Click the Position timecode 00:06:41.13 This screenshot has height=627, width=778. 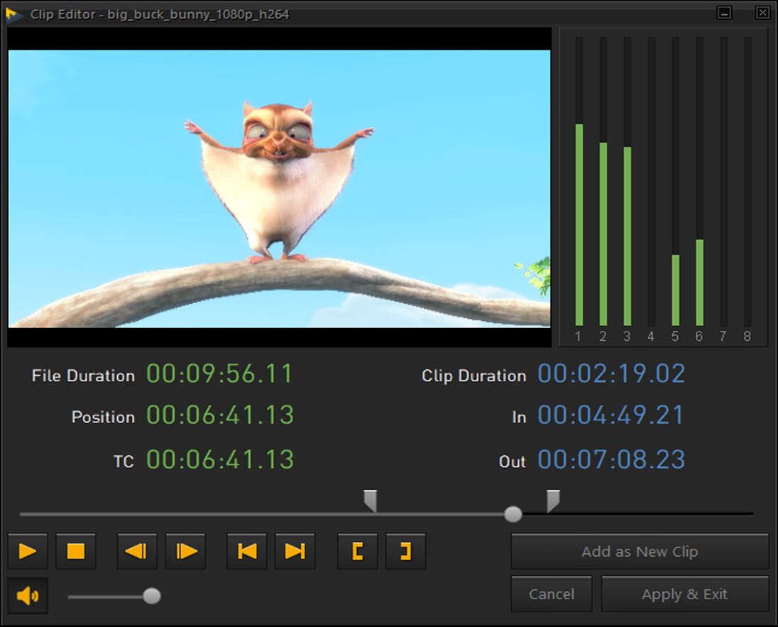pyautogui.click(x=220, y=415)
